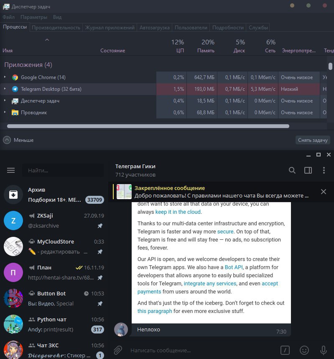
Task: Switch to Журнал приложений tab
Action: point(110,28)
